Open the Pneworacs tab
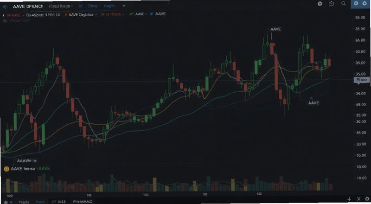 coord(83,202)
